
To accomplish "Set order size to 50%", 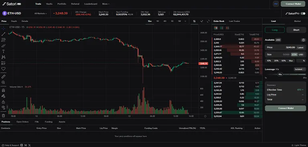I will point(284,61).
